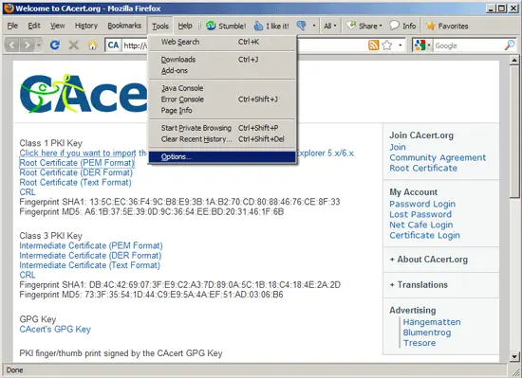Expand the + Translations section
The image size is (522, 378).
[419, 285]
